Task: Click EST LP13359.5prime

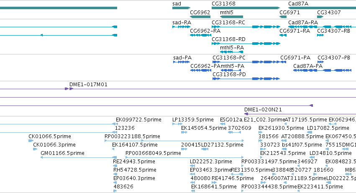Action: [x=193, y=120]
